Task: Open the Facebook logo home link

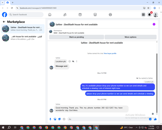Action: tap(5, 15)
